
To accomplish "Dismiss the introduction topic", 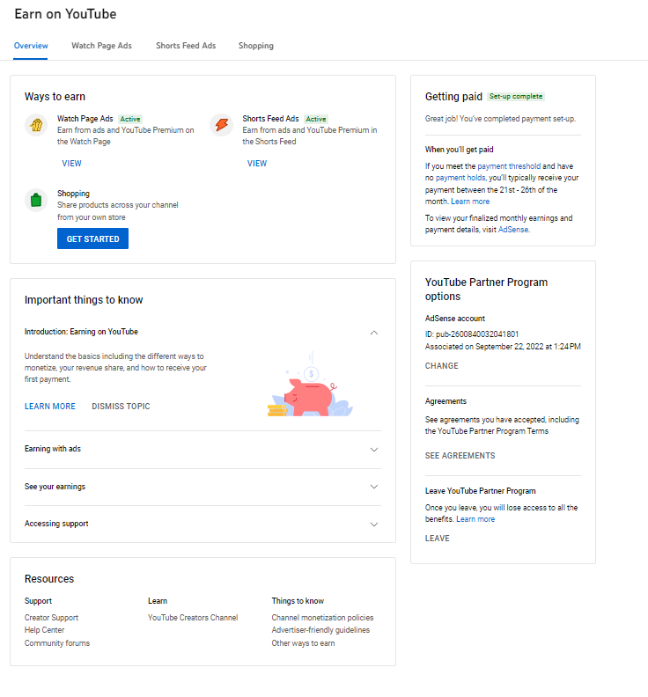I will pos(121,407).
